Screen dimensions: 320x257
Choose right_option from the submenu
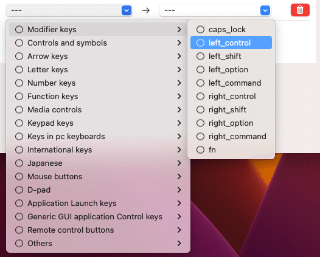tap(231, 123)
